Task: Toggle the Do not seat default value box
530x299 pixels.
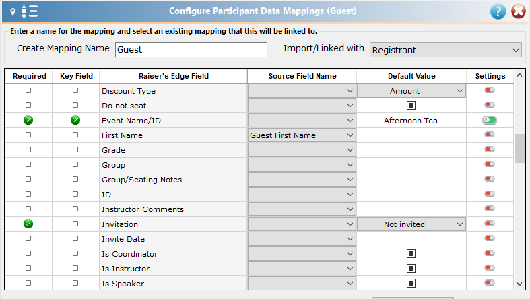Action: point(411,106)
